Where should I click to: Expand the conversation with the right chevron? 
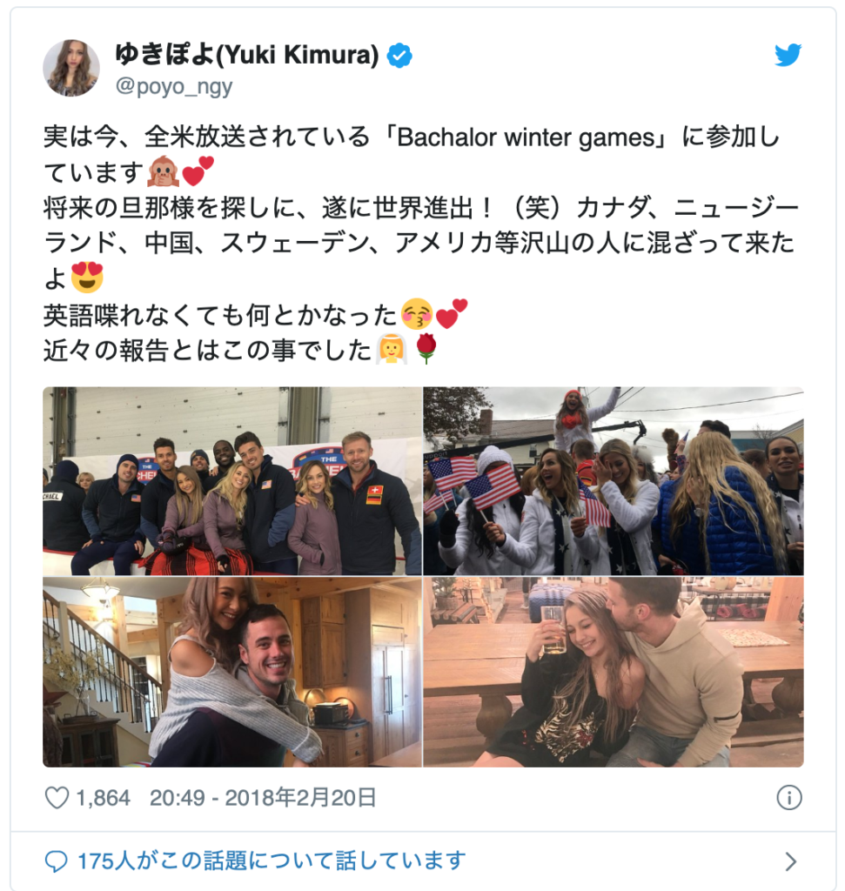pos(791,861)
